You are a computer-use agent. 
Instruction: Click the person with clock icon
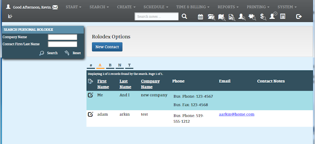tap(273, 16)
